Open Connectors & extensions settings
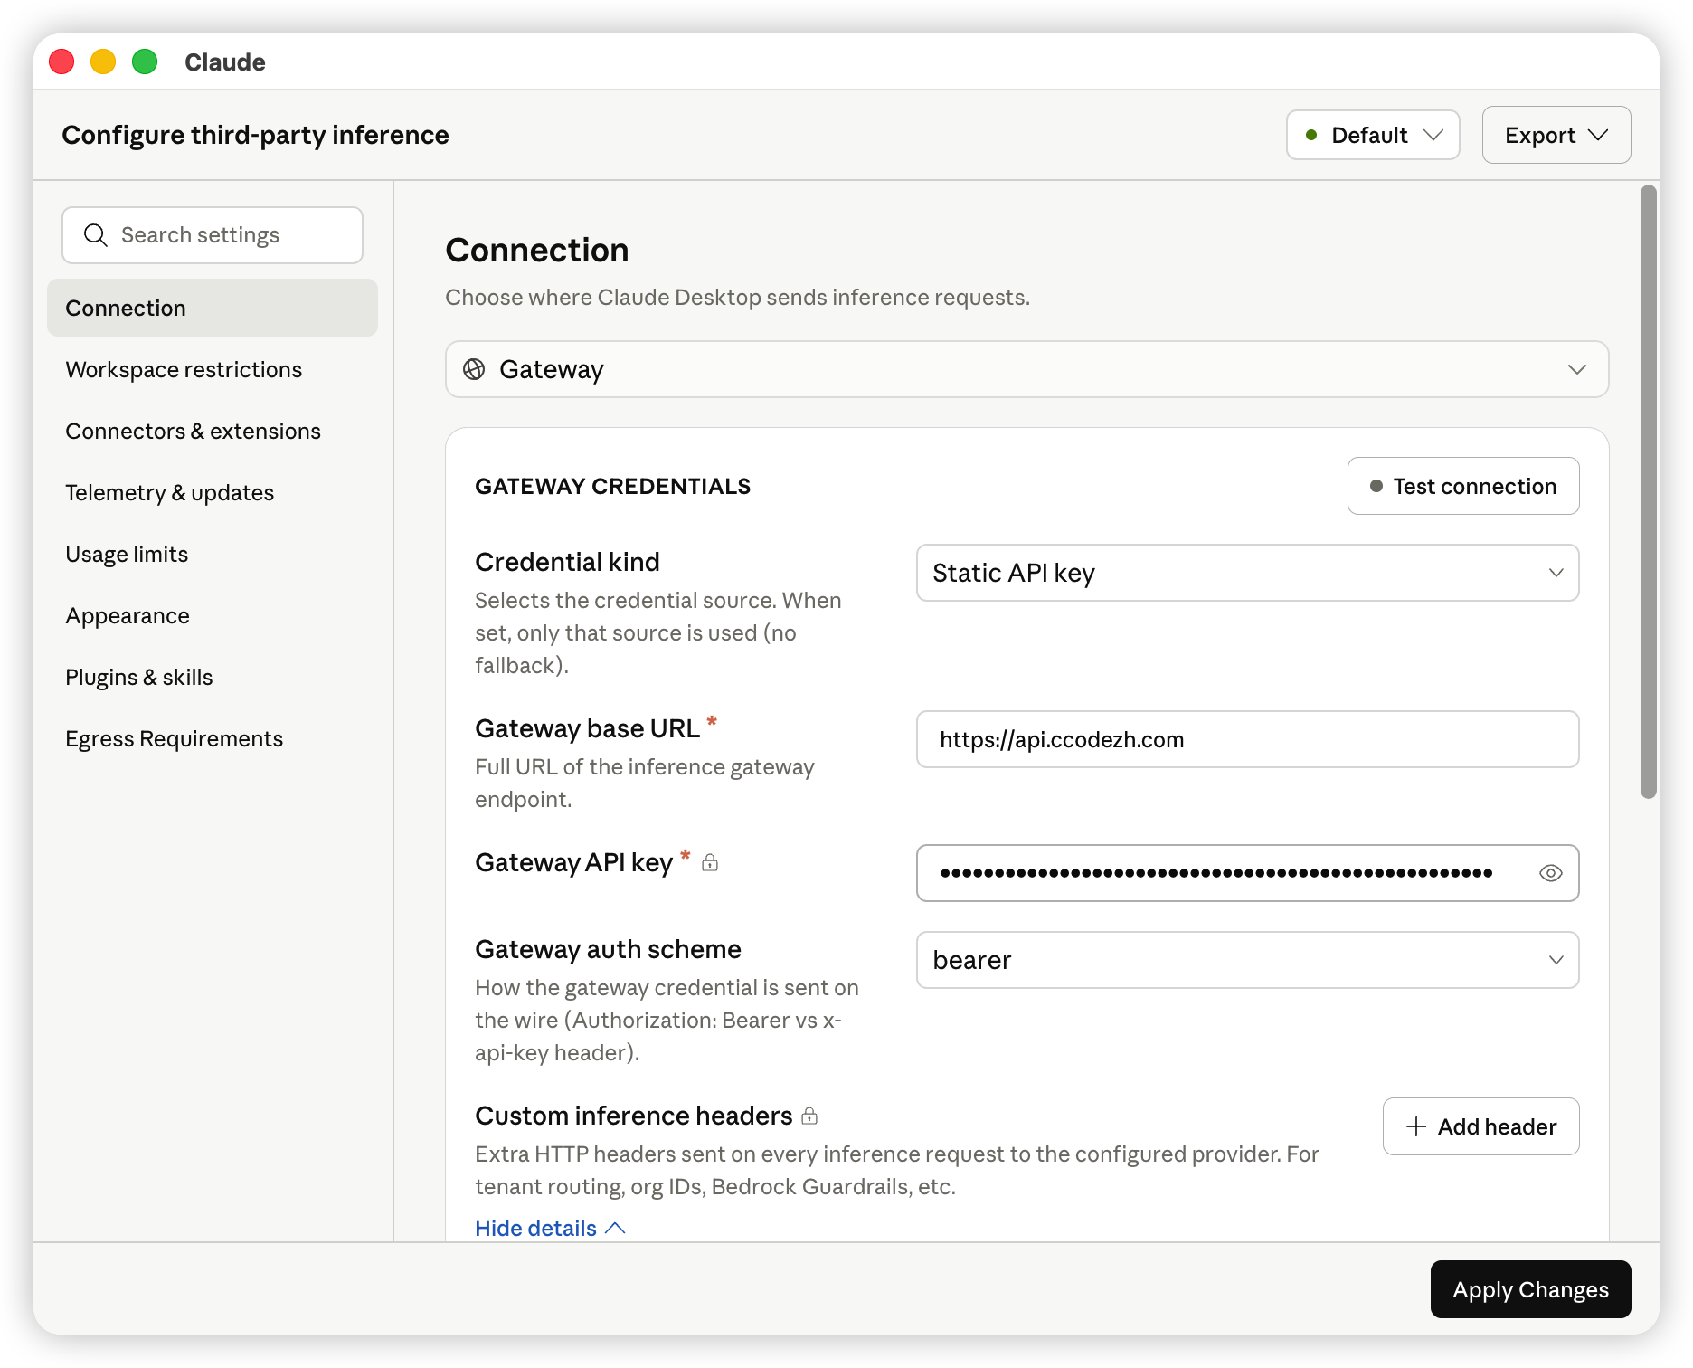The image size is (1693, 1368). coord(213,431)
